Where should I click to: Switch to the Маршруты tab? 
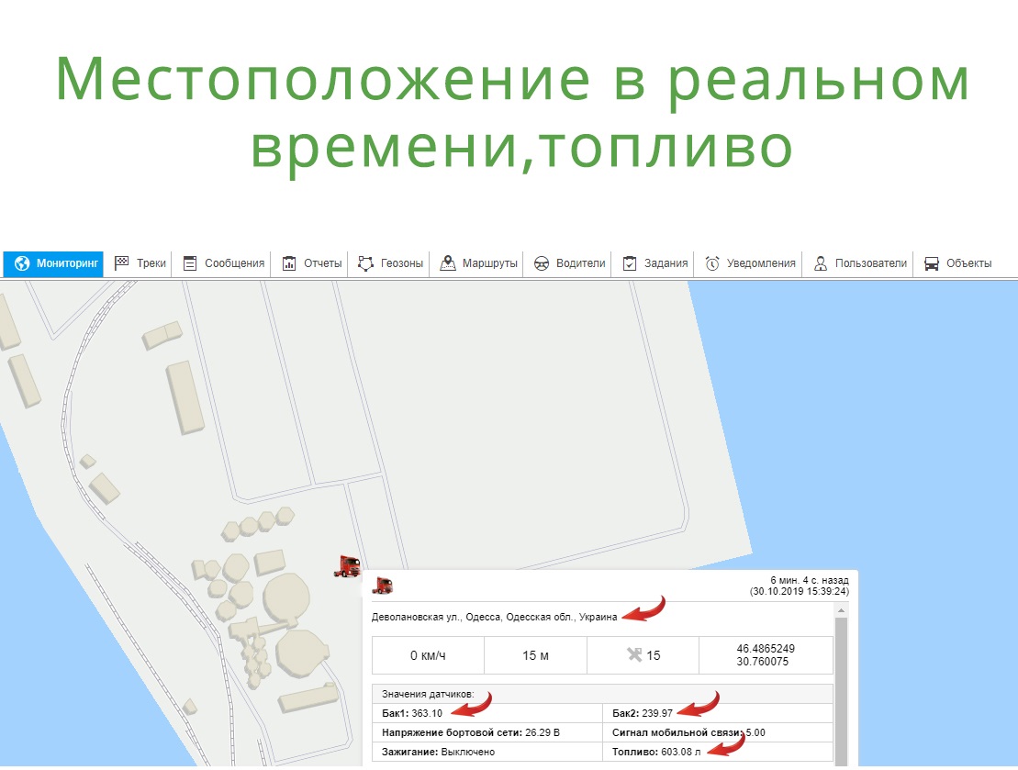click(x=479, y=263)
